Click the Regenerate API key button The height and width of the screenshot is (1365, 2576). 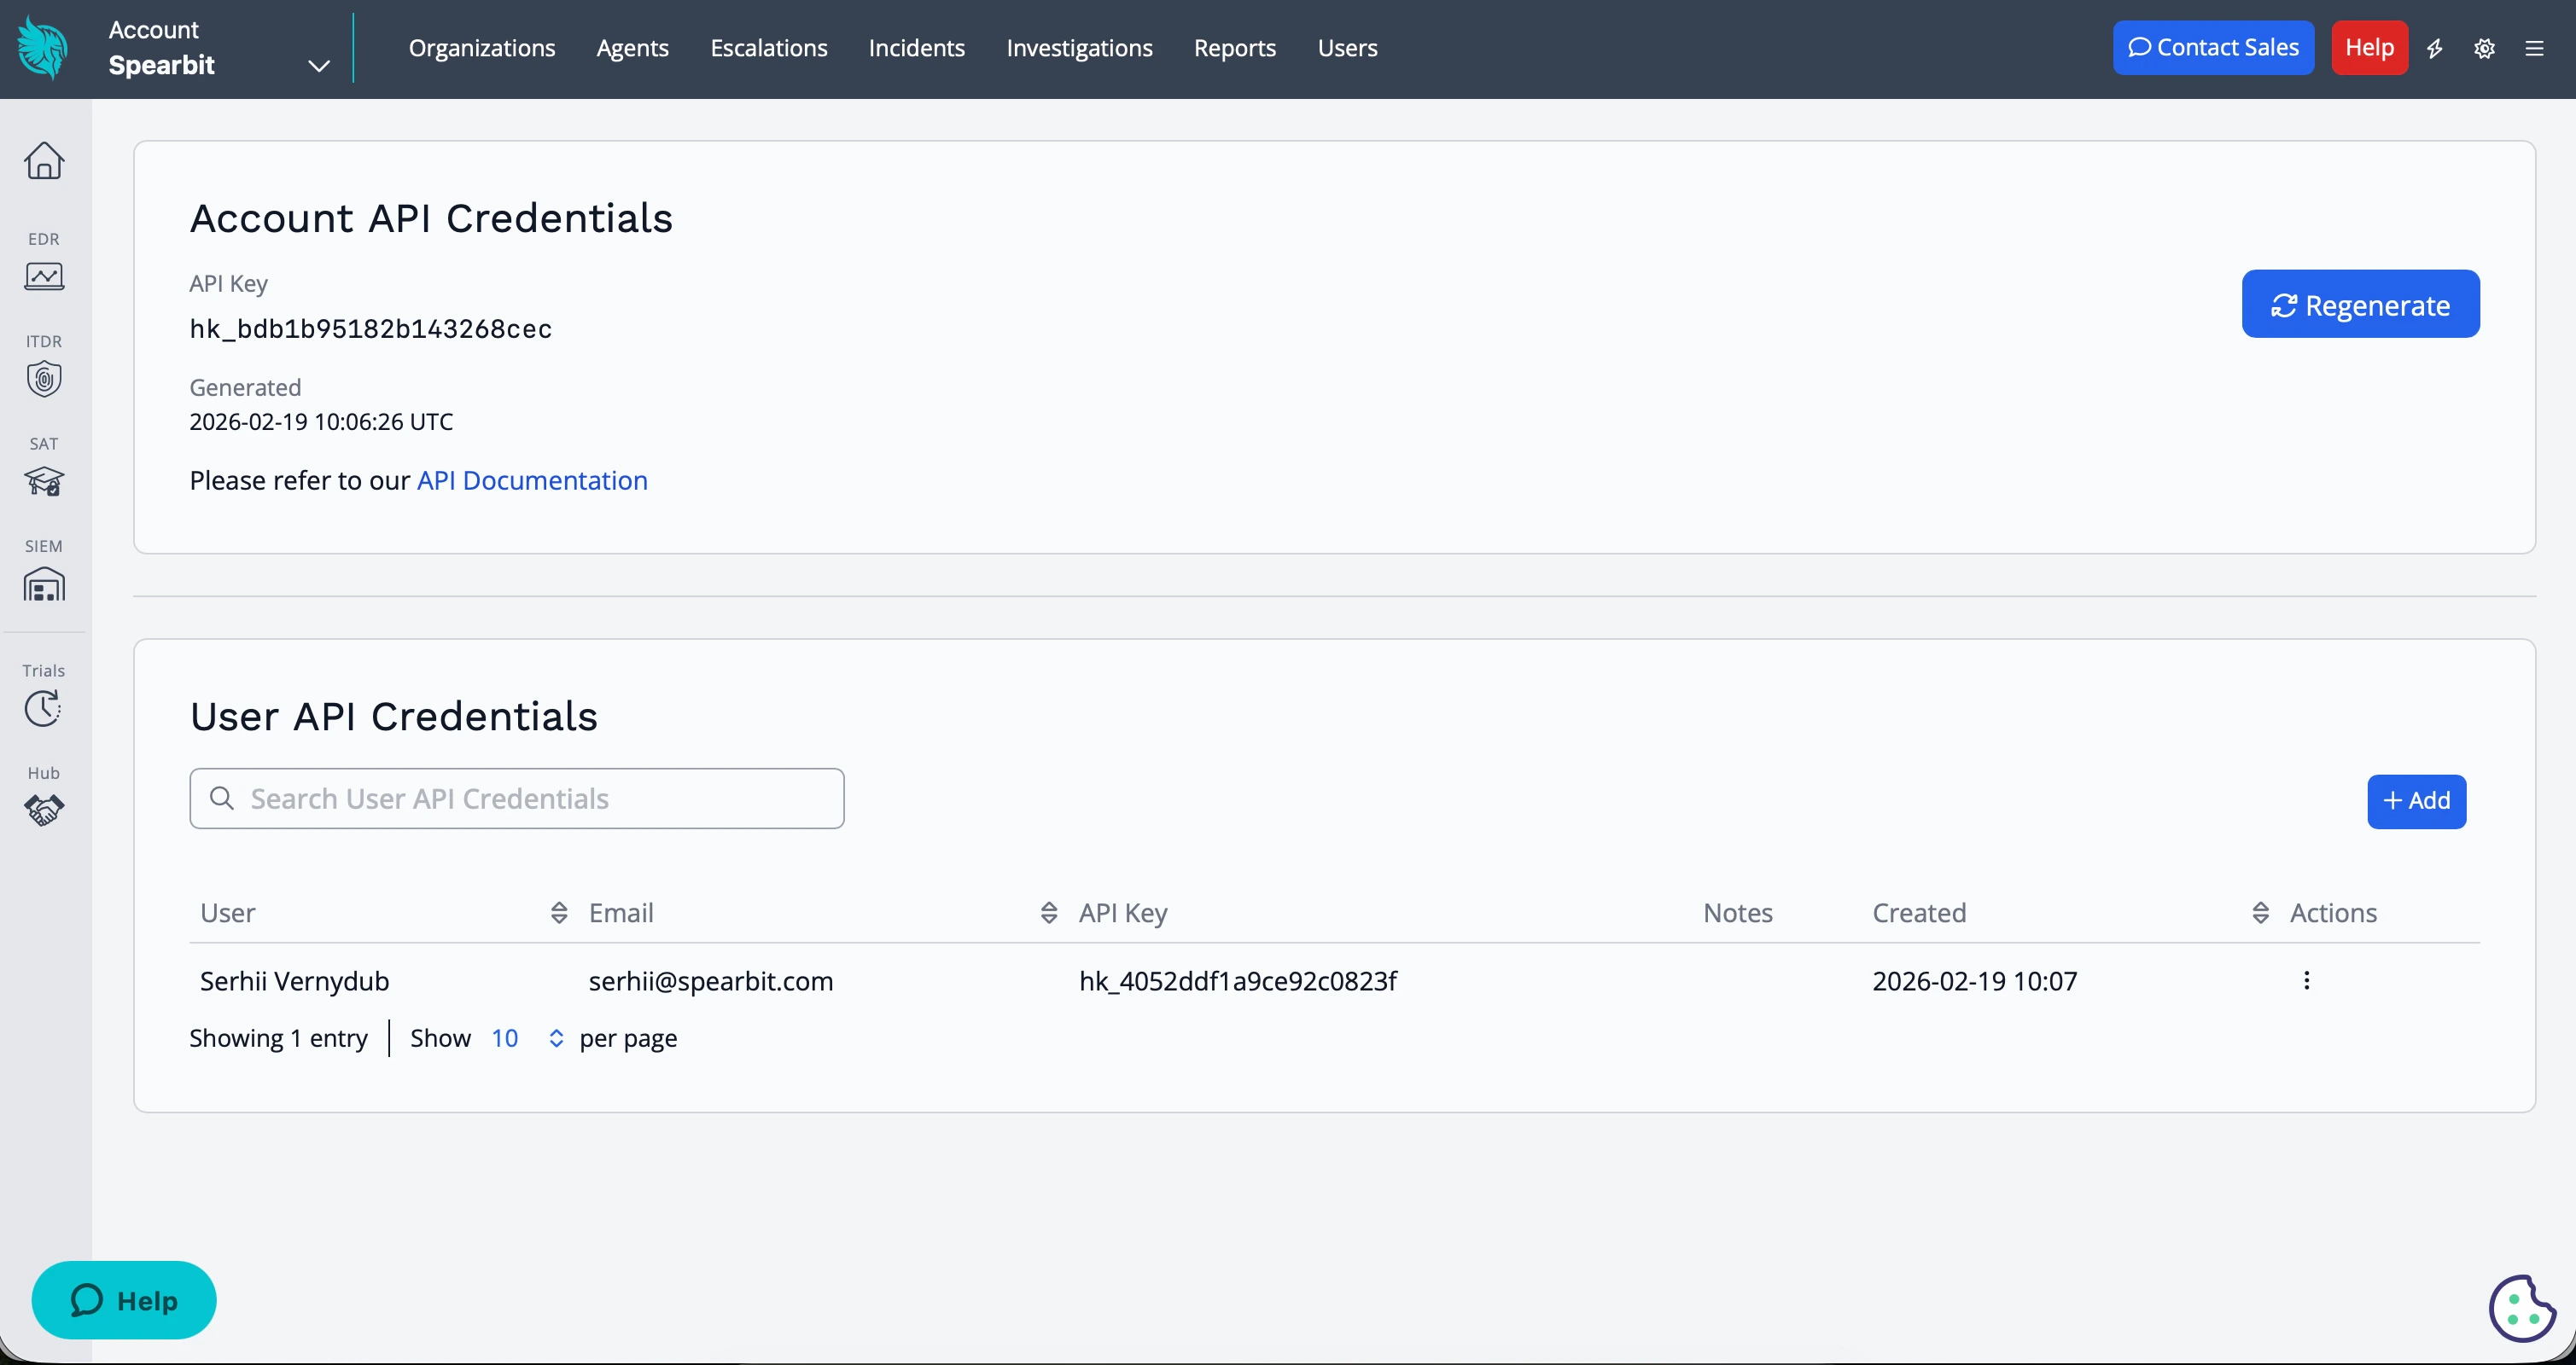2360,304
